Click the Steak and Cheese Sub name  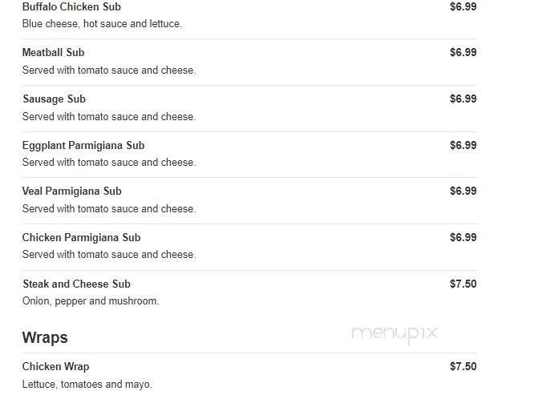(x=76, y=284)
